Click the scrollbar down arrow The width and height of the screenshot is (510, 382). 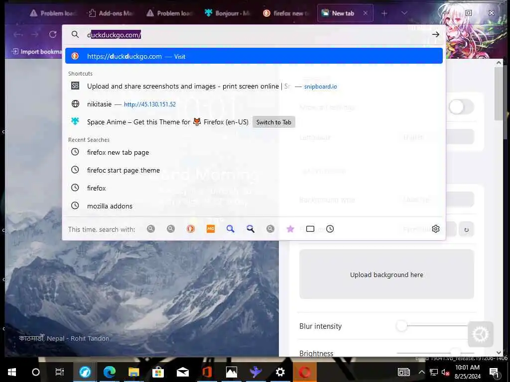499,353
